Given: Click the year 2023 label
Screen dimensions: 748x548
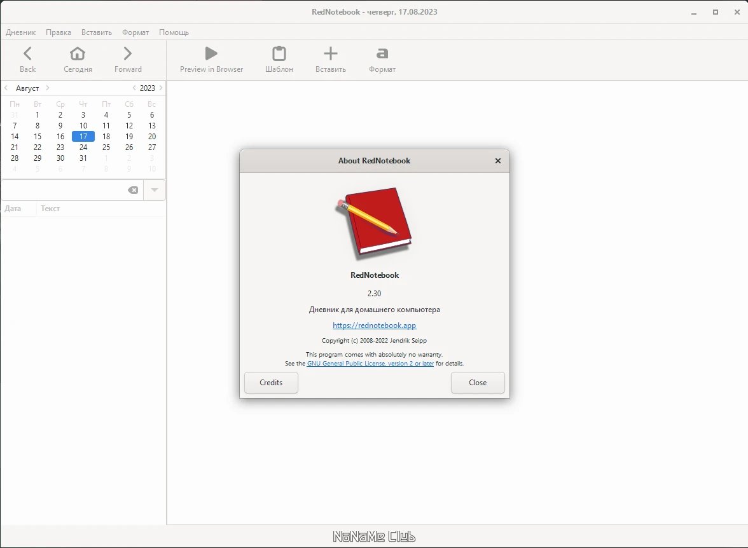Looking at the screenshot, I should (x=148, y=88).
